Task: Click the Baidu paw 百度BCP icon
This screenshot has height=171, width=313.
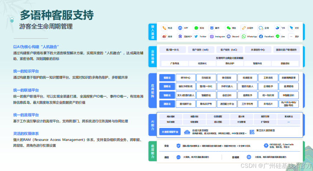Action: [x=180, y=37]
